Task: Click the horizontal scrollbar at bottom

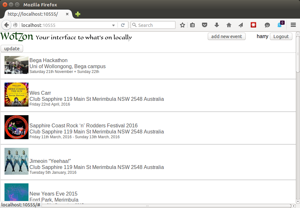Action: [x=147, y=206]
